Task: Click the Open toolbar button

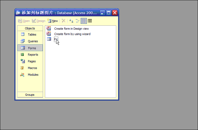Action: pos(24,21)
